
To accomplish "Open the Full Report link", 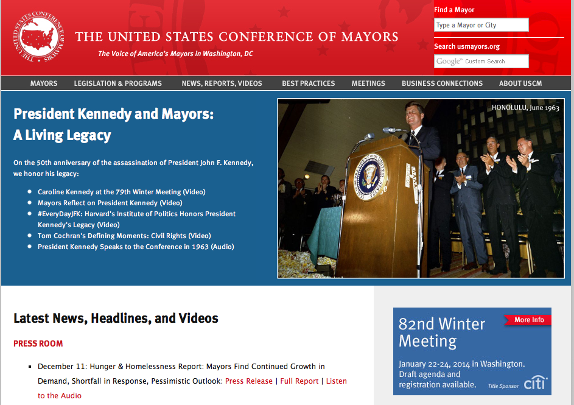I will (299, 381).
